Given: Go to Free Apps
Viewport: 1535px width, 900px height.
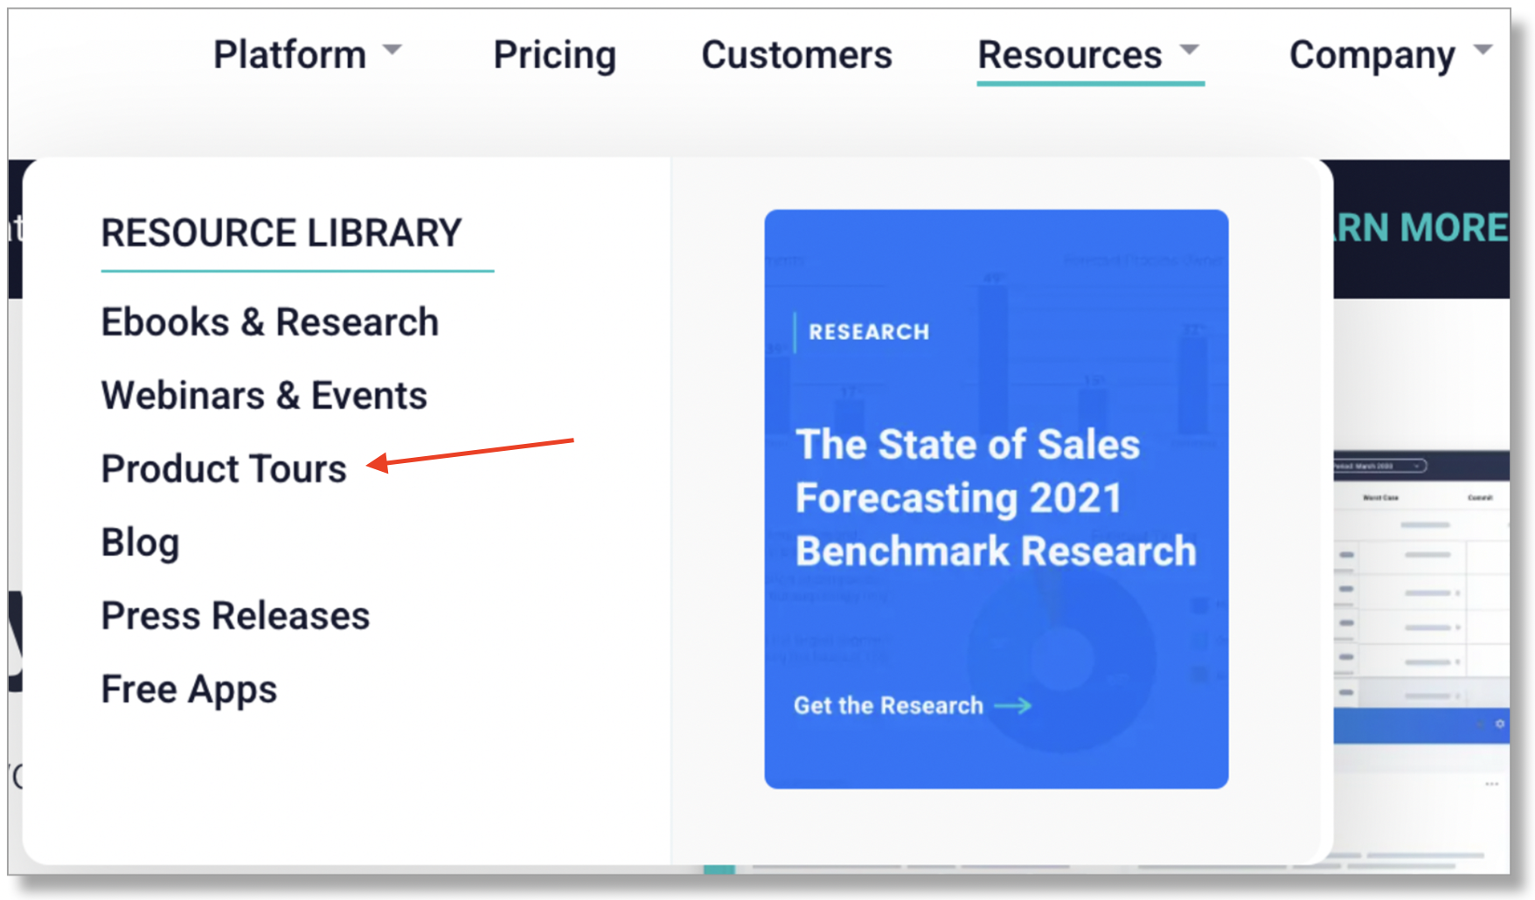Looking at the screenshot, I should [x=189, y=690].
